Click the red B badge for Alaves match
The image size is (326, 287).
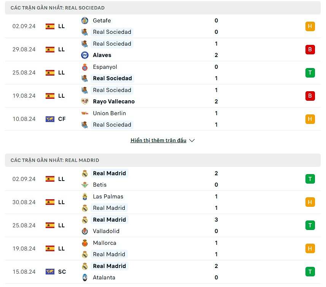coord(310,49)
